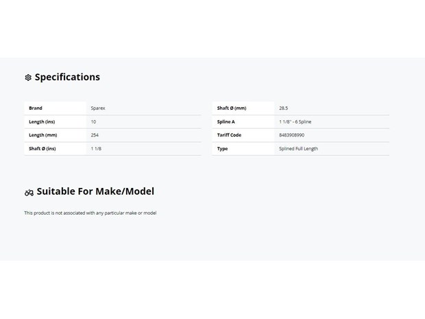Viewport: 425px width, 319px height.
Task: Click the gear icon beside Specifications
Action: point(28,78)
